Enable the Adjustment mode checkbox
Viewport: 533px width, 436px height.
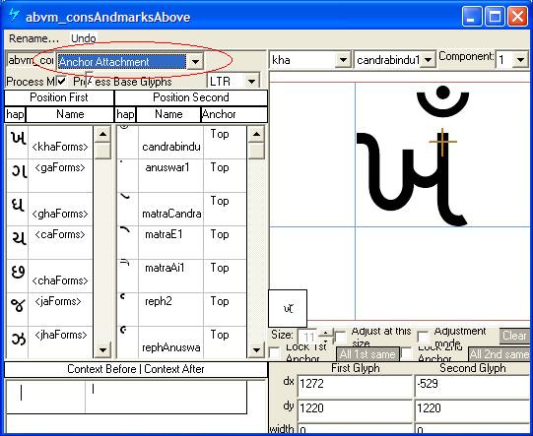pyautogui.click(x=424, y=337)
